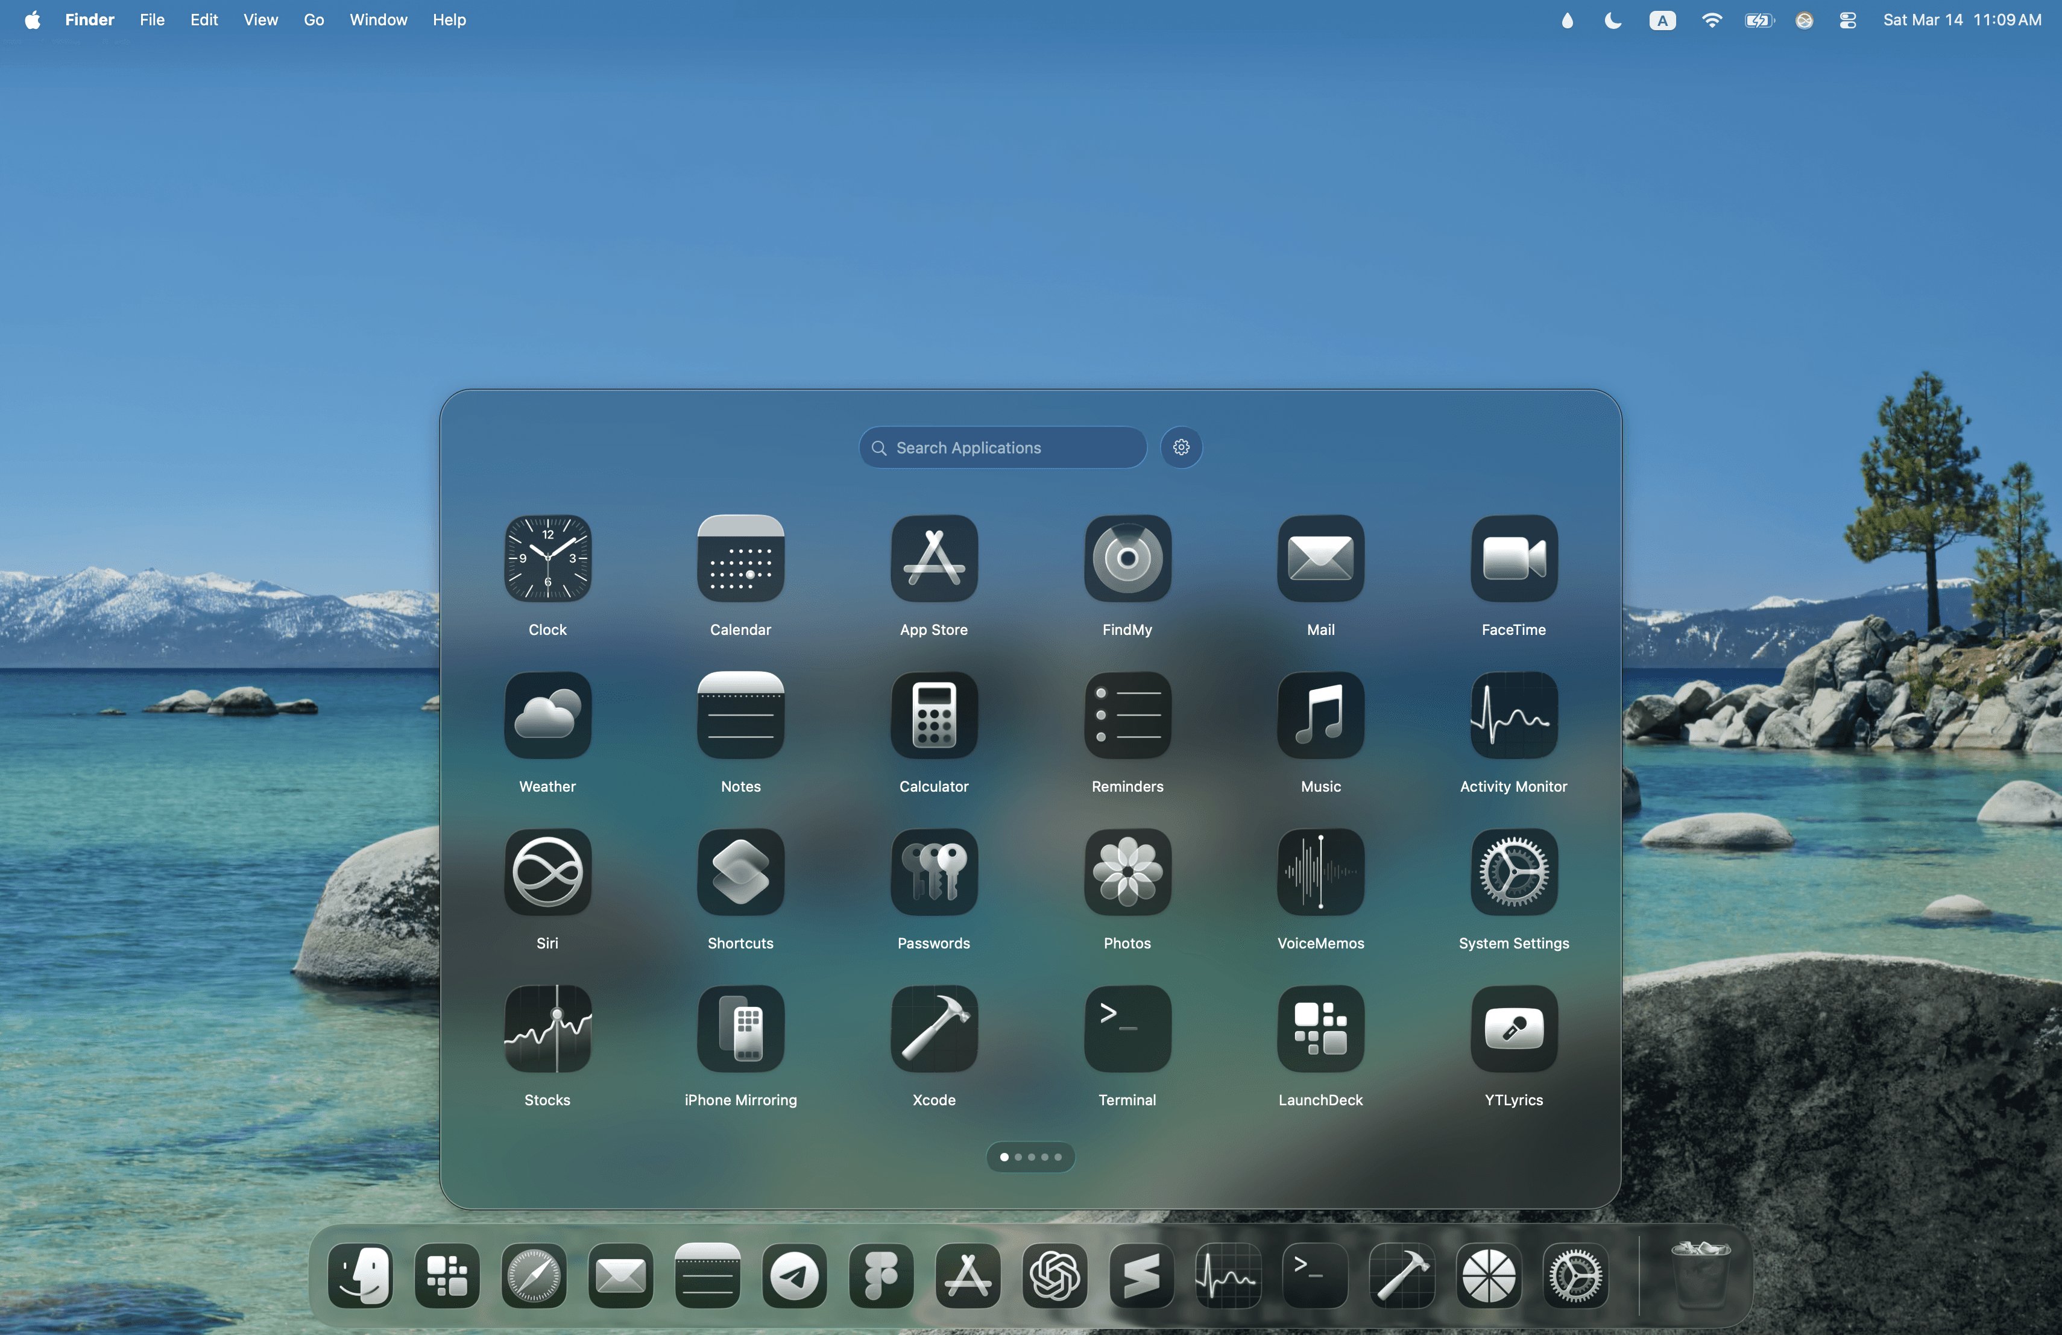This screenshot has height=1335, width=2062.
Task: Open Wi-Fi status menu
Action: pyautogui.click(x=1711, y=21)
